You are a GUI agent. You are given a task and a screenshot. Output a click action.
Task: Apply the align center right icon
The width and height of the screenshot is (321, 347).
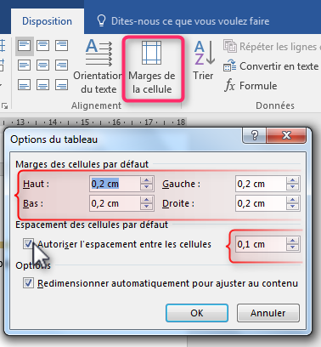click(61, 65)
